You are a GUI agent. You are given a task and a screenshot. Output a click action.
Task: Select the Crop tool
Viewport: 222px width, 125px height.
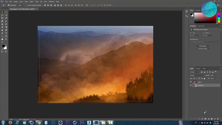(x=2, y=18)
